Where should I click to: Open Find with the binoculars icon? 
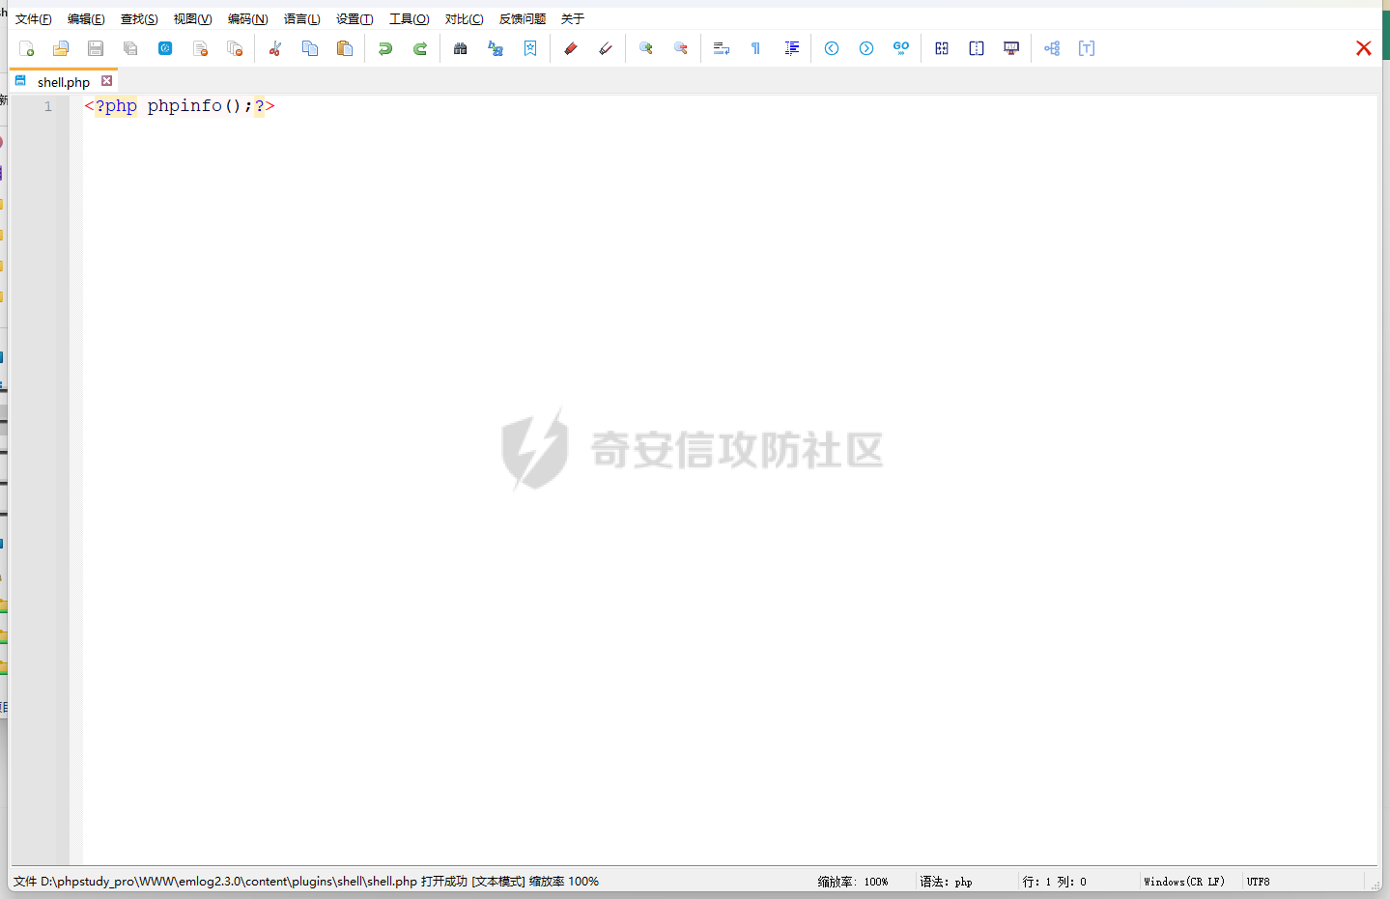(x=461, y=48)
